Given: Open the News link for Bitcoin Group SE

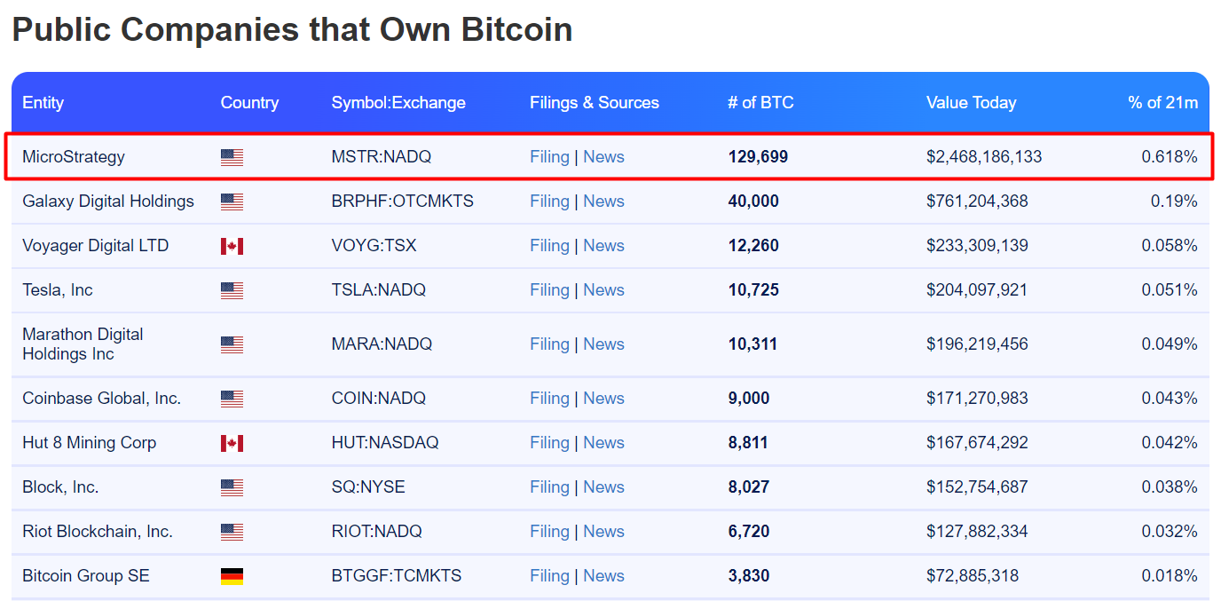Looking at the screenshot, I should [603, 576].
